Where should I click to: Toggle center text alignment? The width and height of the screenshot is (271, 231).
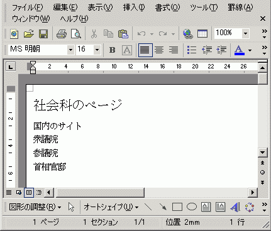pyautogui.click(x=159, y=50)
